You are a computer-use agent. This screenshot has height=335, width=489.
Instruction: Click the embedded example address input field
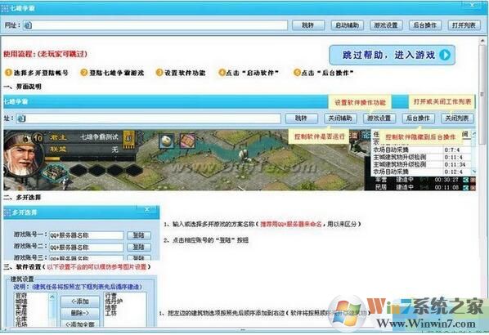point(149,118)
